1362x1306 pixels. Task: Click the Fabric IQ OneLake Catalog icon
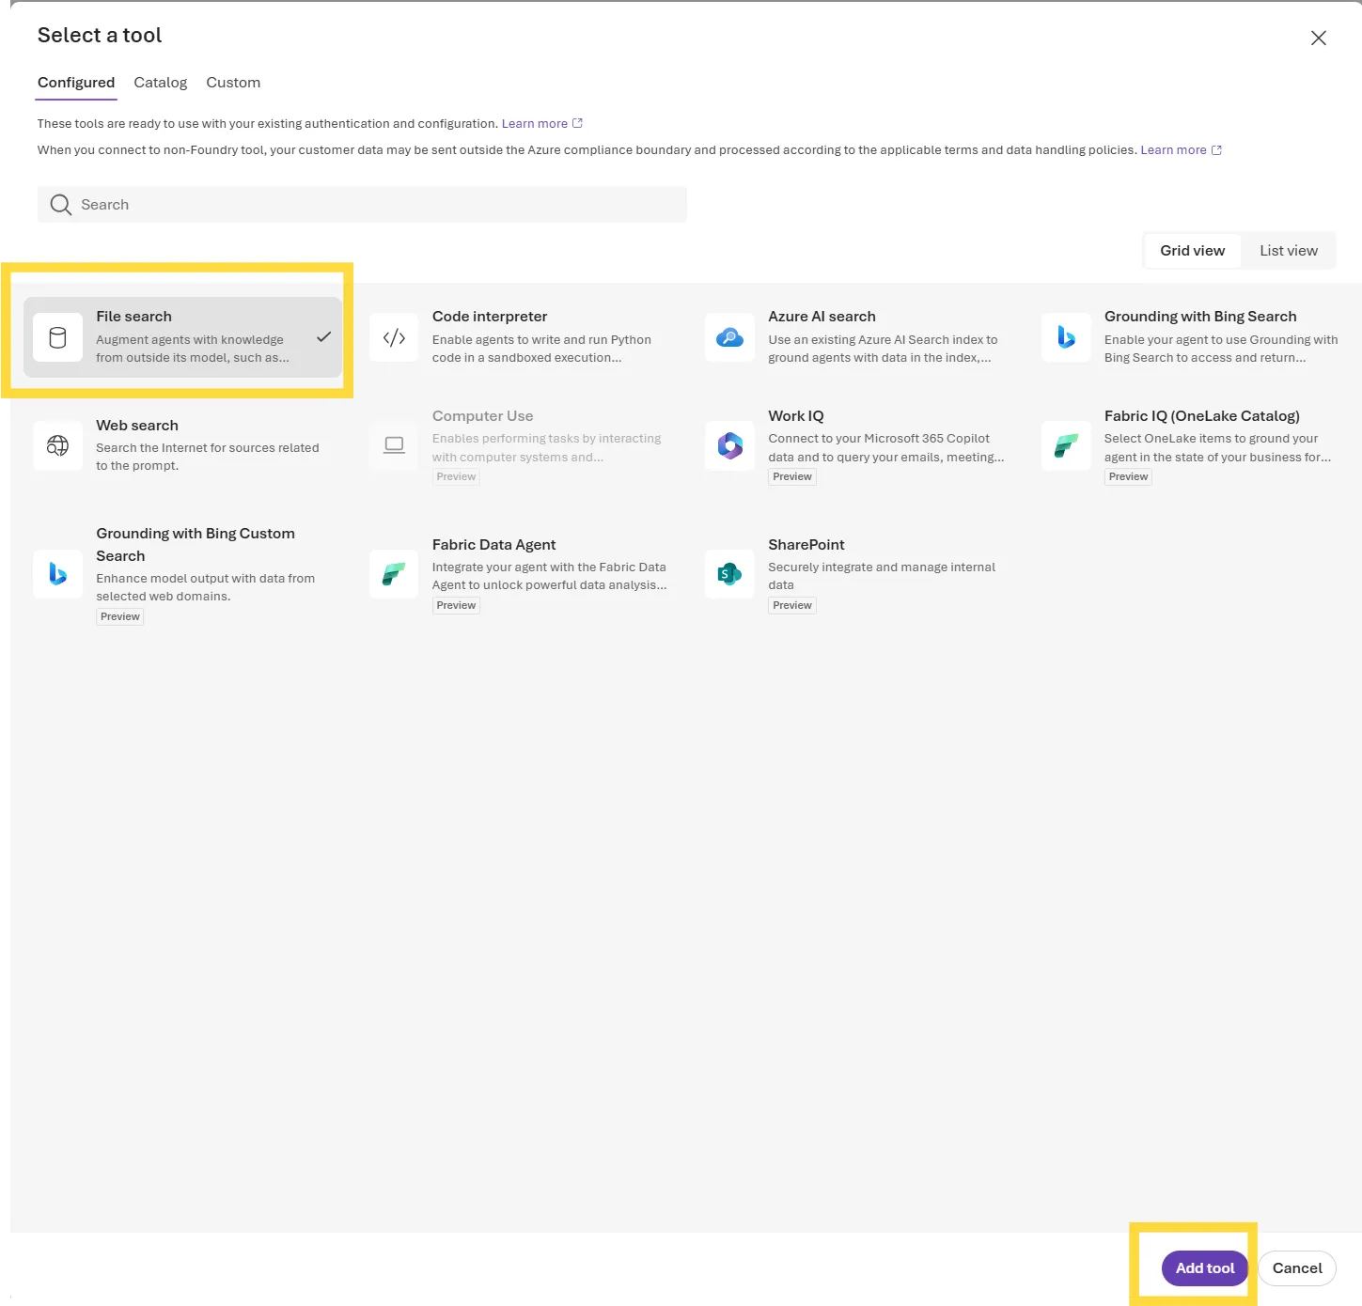point(1066,445)
